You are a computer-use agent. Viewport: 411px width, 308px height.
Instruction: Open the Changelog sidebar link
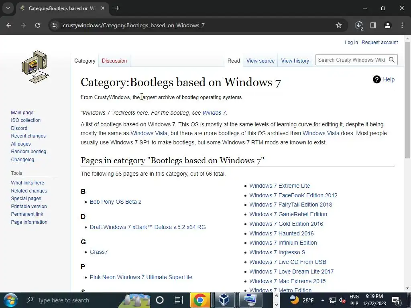coord(22,160)
